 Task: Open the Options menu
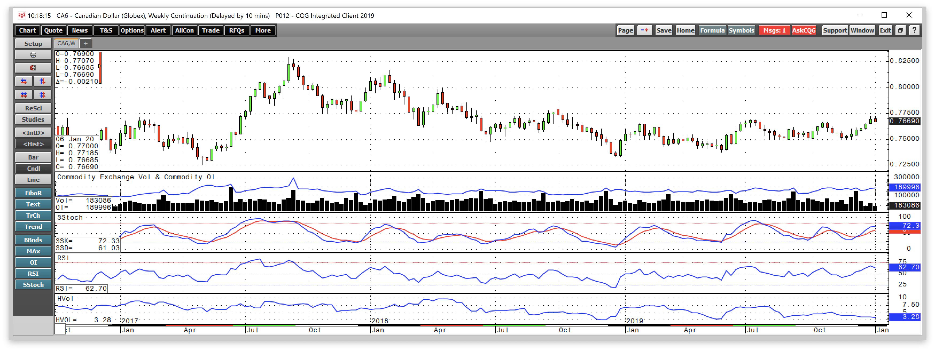coord(132,30)
